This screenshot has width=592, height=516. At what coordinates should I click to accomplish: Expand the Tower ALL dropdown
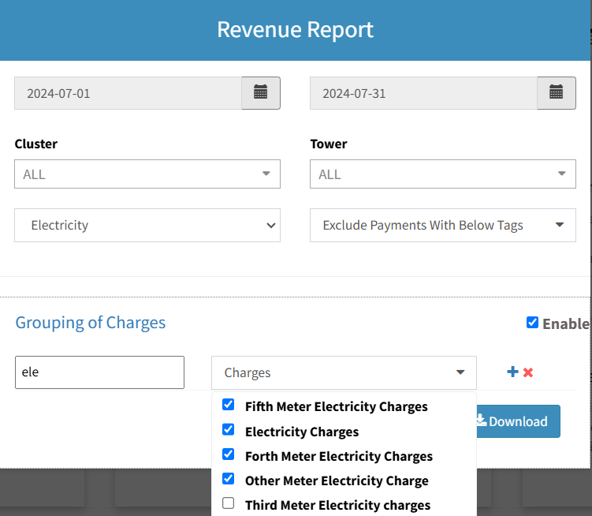point(442,174)
